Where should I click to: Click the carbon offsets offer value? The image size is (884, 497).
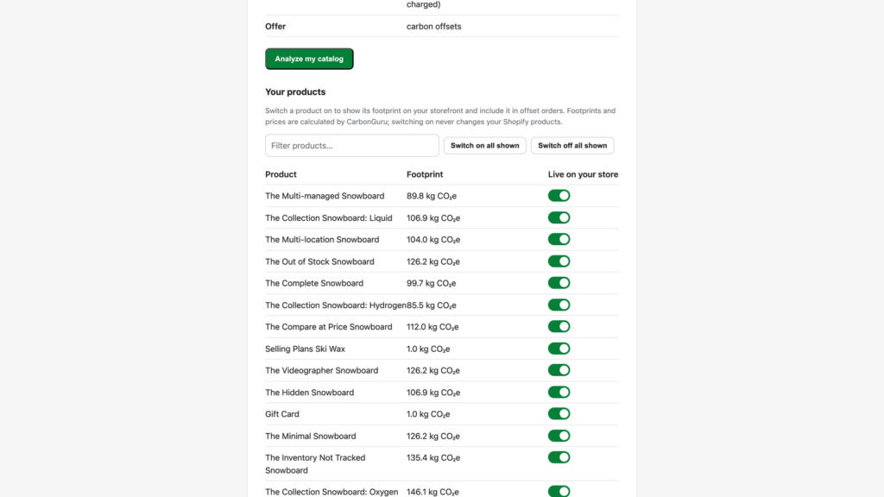coord(433,27)
